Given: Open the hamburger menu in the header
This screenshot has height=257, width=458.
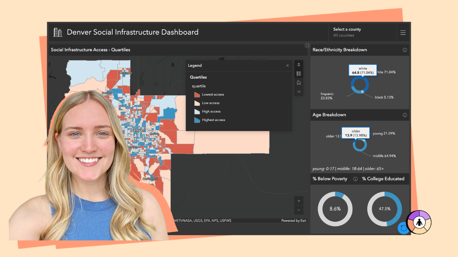Looking at the screenshot, I should 403,32.
